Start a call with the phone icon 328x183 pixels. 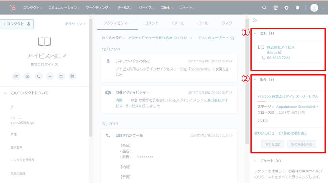(39, 76)
